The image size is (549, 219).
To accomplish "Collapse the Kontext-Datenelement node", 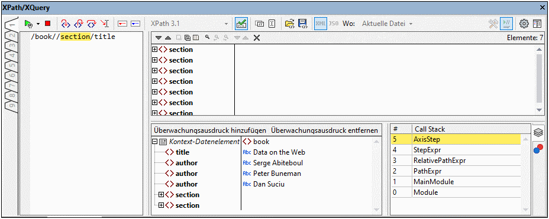I will 155,142.
